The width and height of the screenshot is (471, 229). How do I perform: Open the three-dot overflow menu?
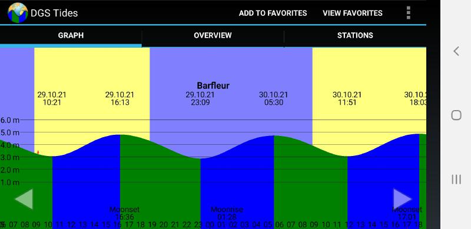pos(408,12)
